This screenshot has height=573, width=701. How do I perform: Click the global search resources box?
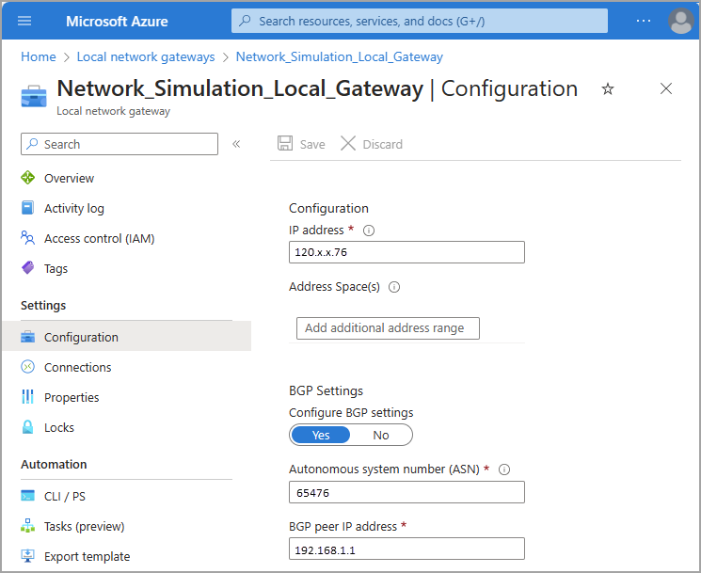click(x=420, y=21)
